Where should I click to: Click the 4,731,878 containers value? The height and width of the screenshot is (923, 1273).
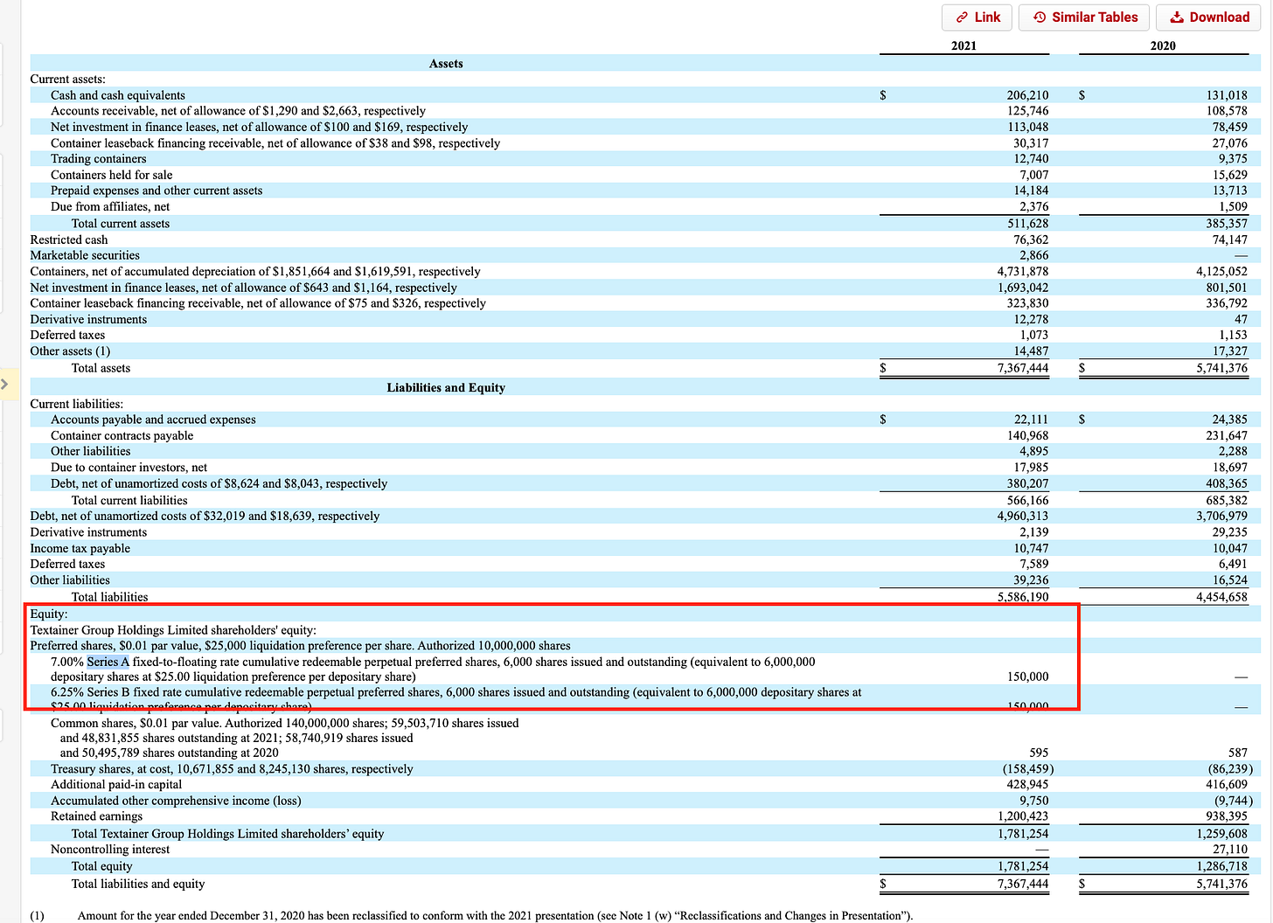point(1023,272)
